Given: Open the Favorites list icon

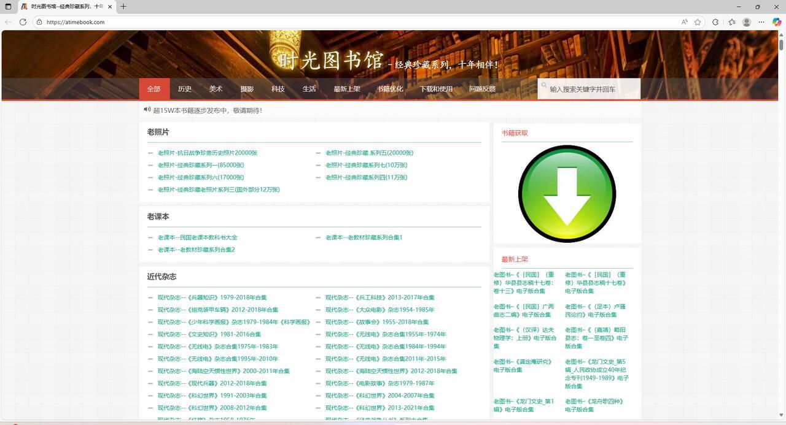Looking at the screenshot, I should [731, 22].
